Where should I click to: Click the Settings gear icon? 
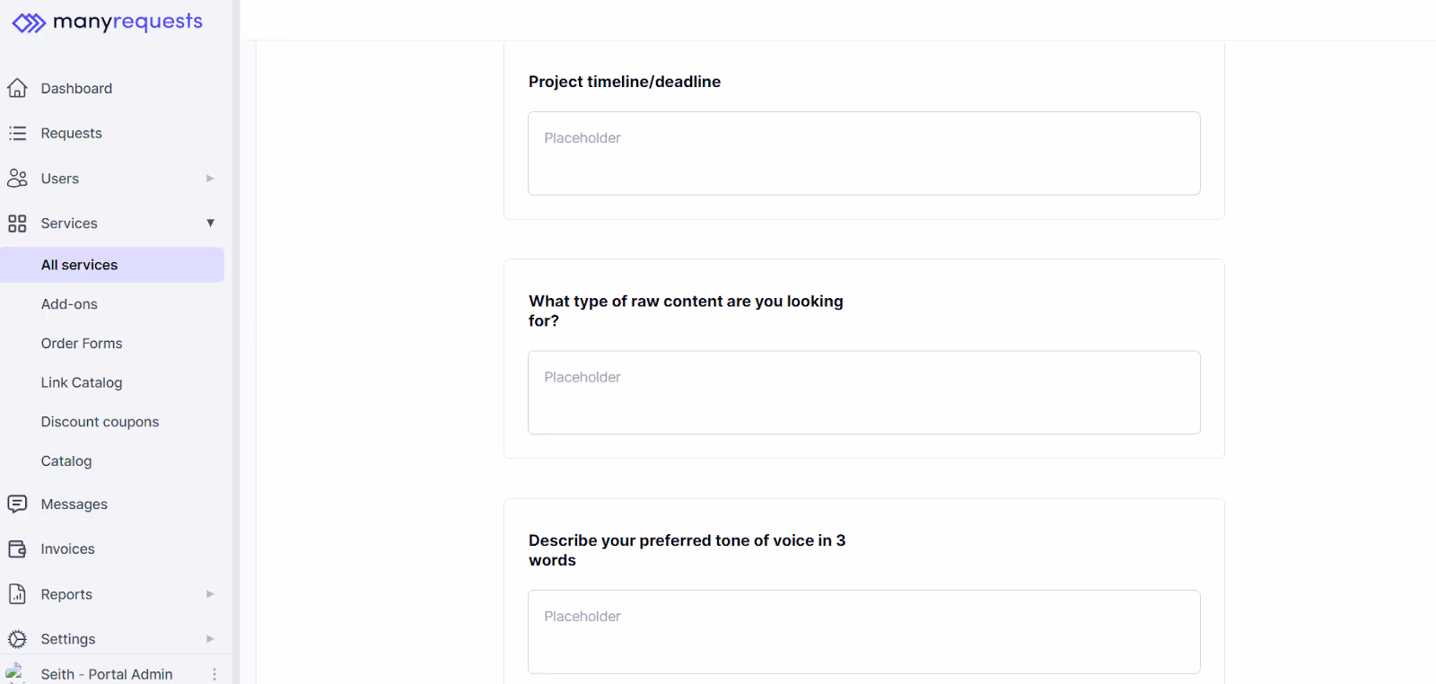[x=17, y=638]
